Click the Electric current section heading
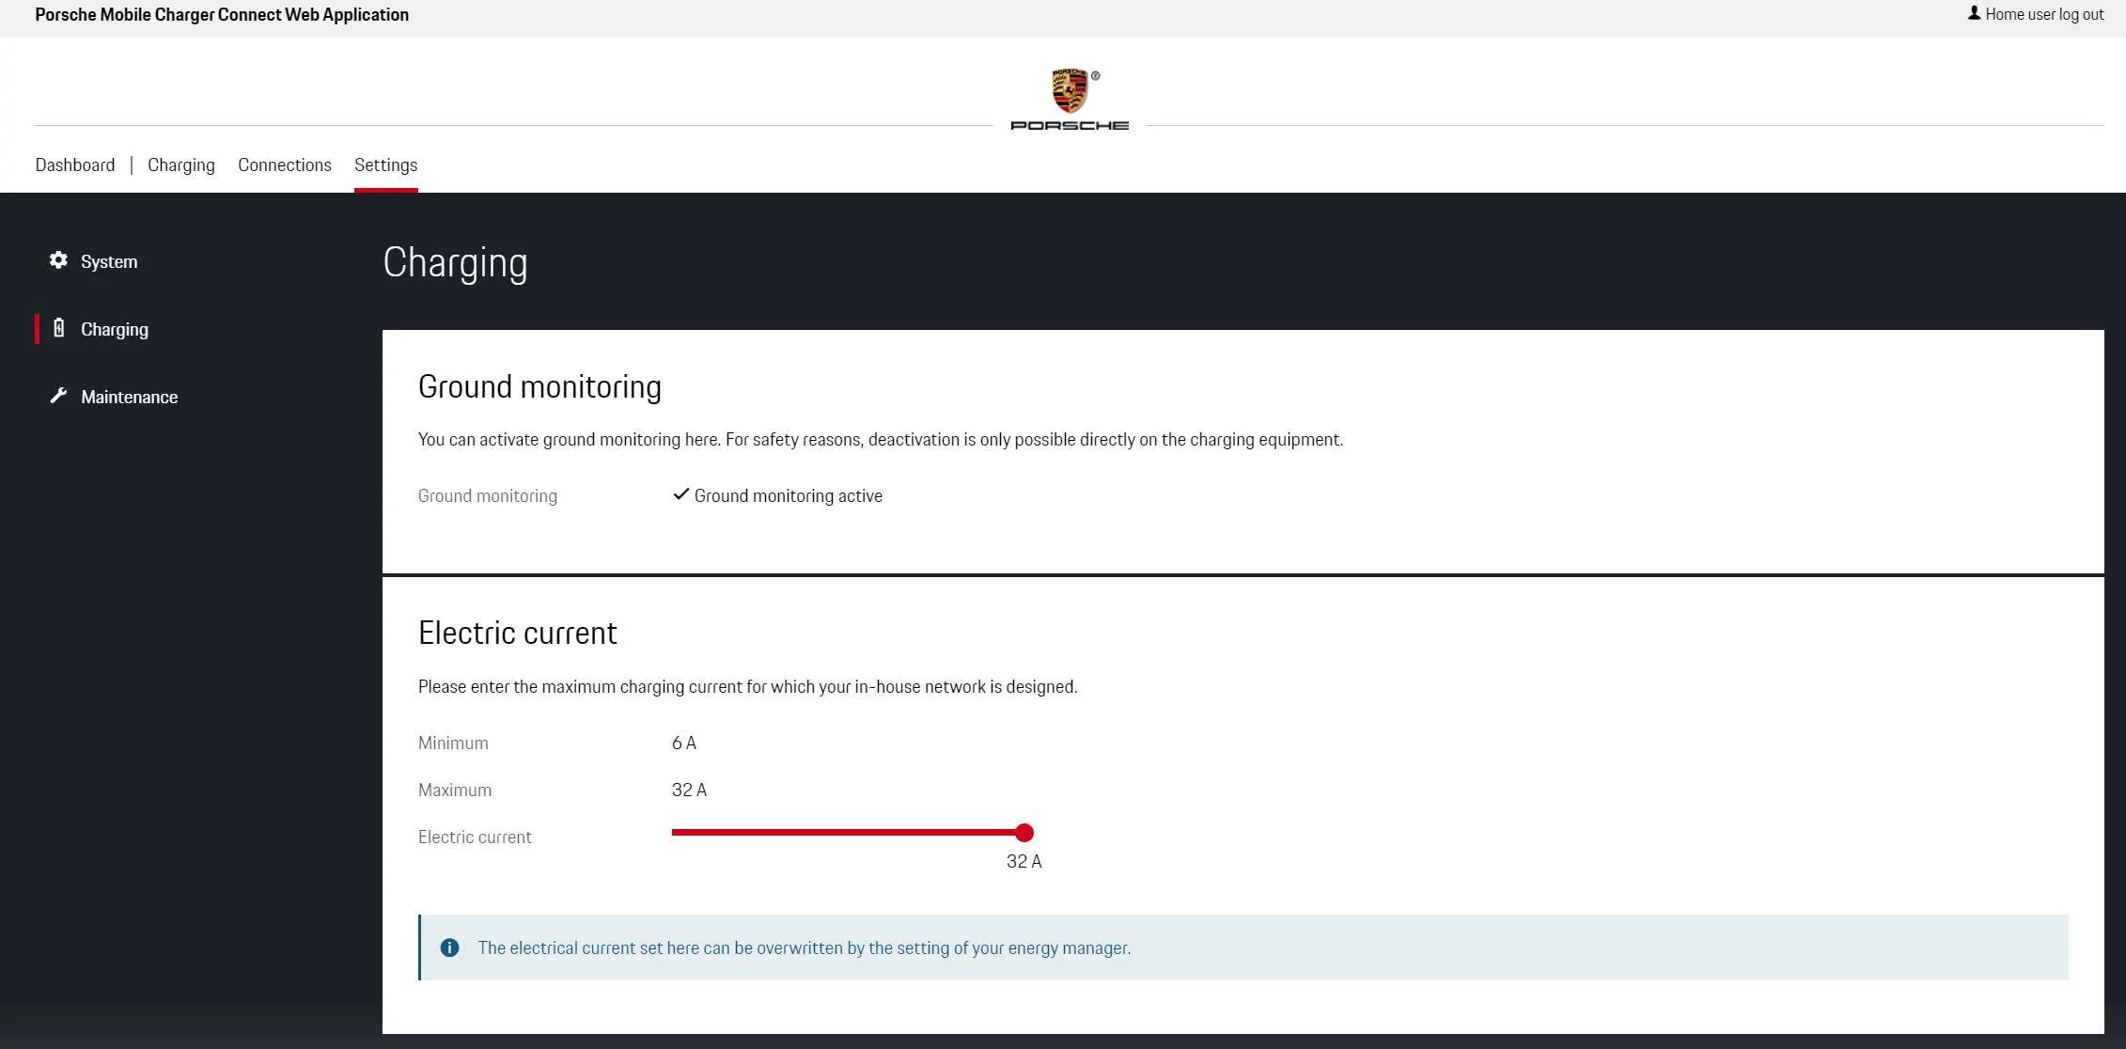Viewport: 2126px width, 1049px height. tap(518, 634)
